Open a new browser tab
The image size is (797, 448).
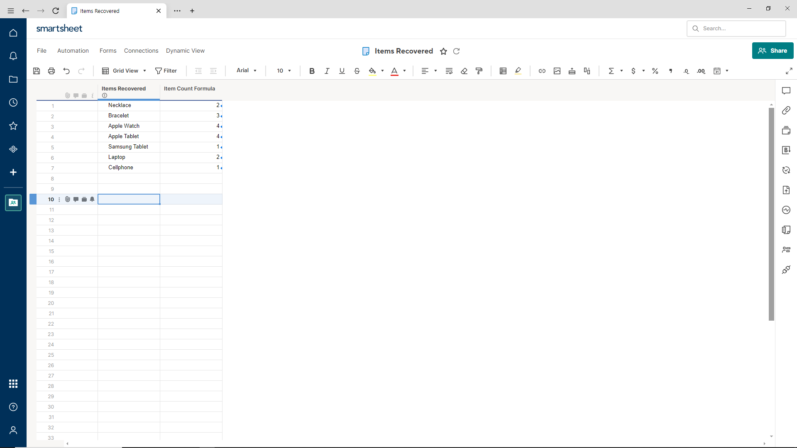192,11
